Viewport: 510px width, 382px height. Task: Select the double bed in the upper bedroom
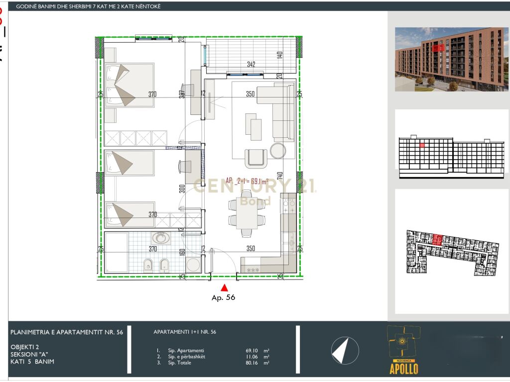pos(129,84)
